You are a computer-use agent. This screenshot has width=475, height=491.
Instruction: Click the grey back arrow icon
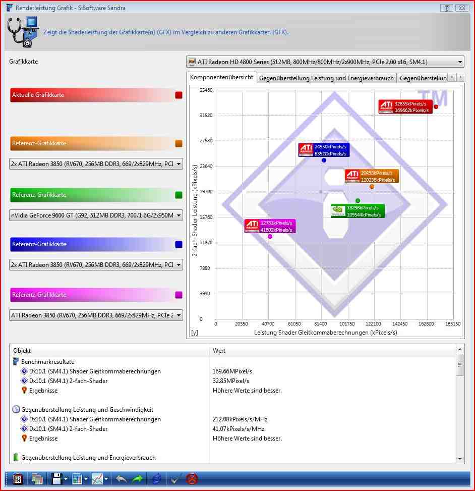(x=121, y=479)
